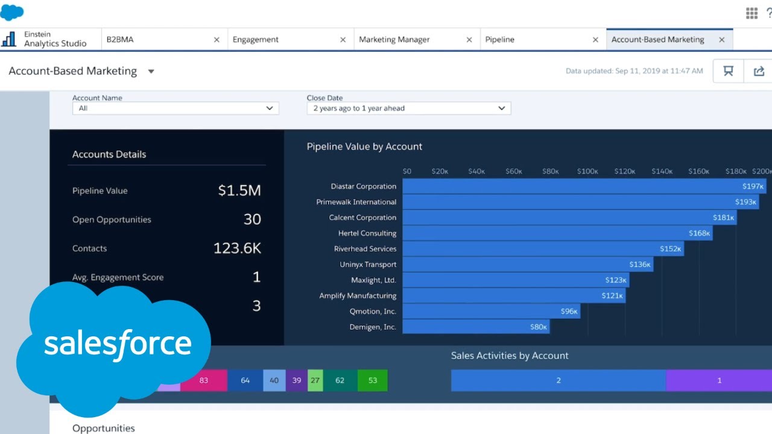Click the Amplify Manufacturing $121k bar
This screenshot has width=772, height=434.
pos(514,296)
